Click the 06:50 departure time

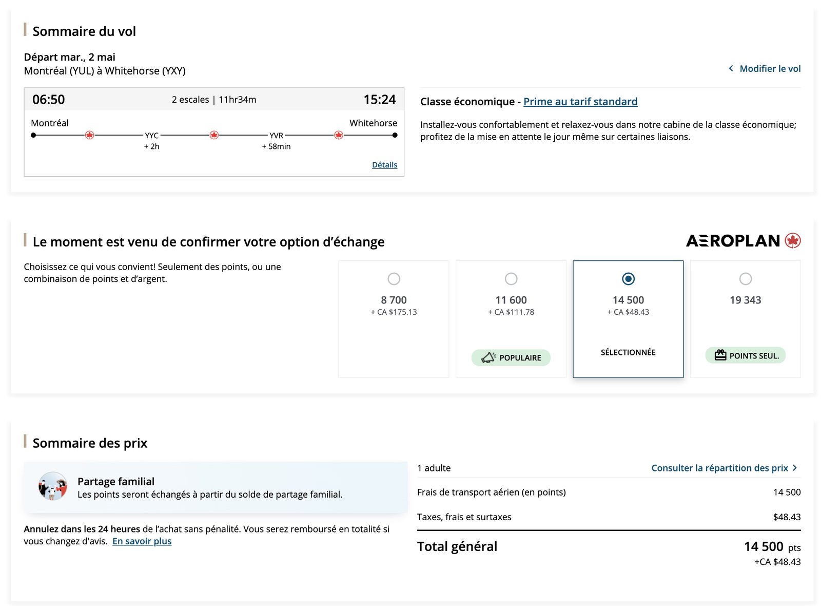[x=49, y=100]
